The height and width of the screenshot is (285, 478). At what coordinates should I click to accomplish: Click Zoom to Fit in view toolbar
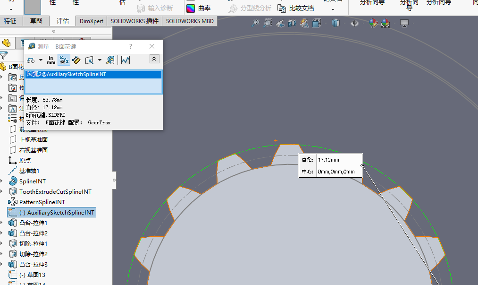pos(255,23)
